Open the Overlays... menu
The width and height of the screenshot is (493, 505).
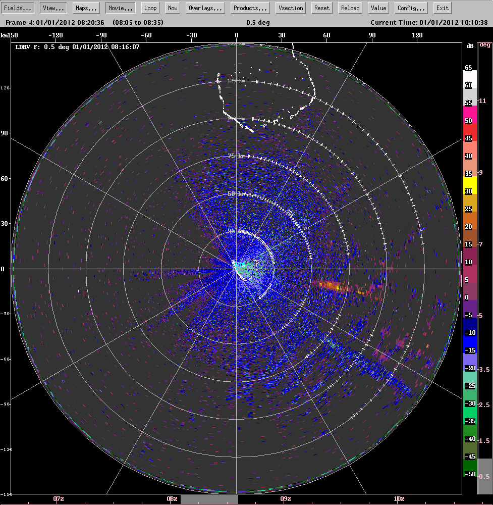(x=205, y=8)
